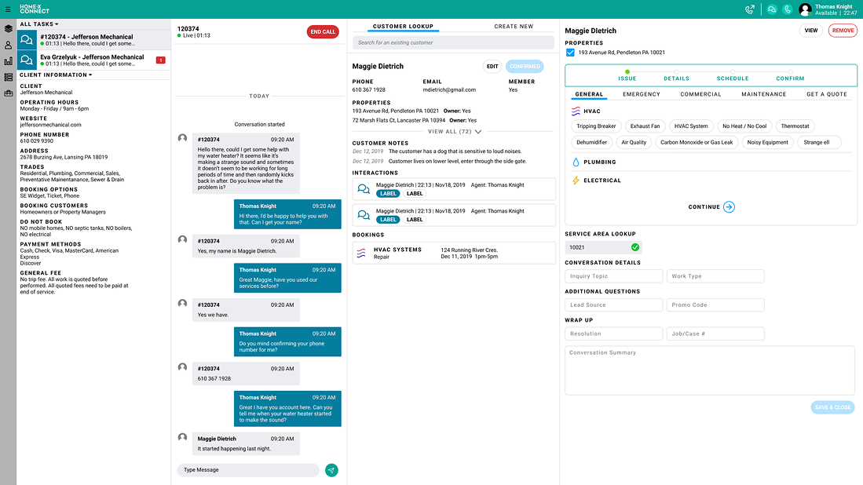Open the bar chart reports icon
This screenshot has height=485, width=863.
coord(8,61)
